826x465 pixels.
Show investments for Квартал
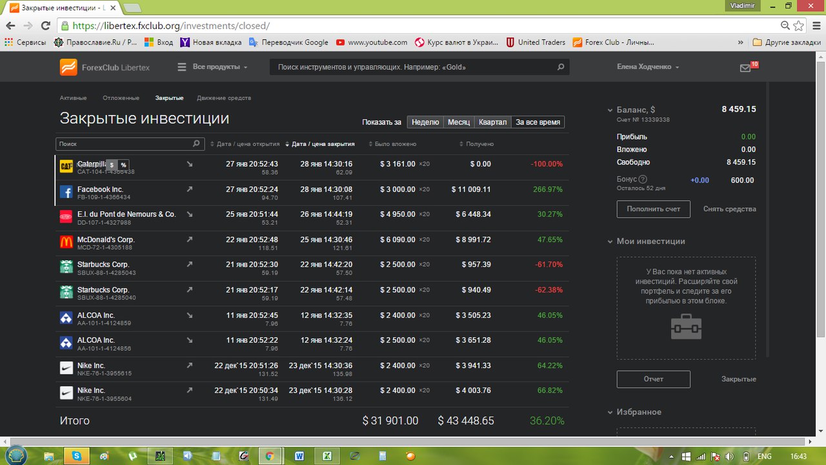coord(493,122)
